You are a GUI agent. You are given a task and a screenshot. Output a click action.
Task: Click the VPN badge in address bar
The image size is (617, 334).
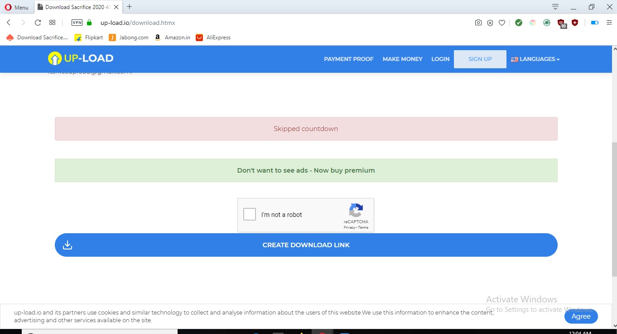click(x=77, y=22)
